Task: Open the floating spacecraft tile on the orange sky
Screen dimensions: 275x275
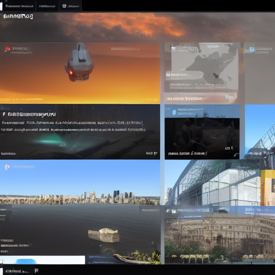Action: click(80, 73)
